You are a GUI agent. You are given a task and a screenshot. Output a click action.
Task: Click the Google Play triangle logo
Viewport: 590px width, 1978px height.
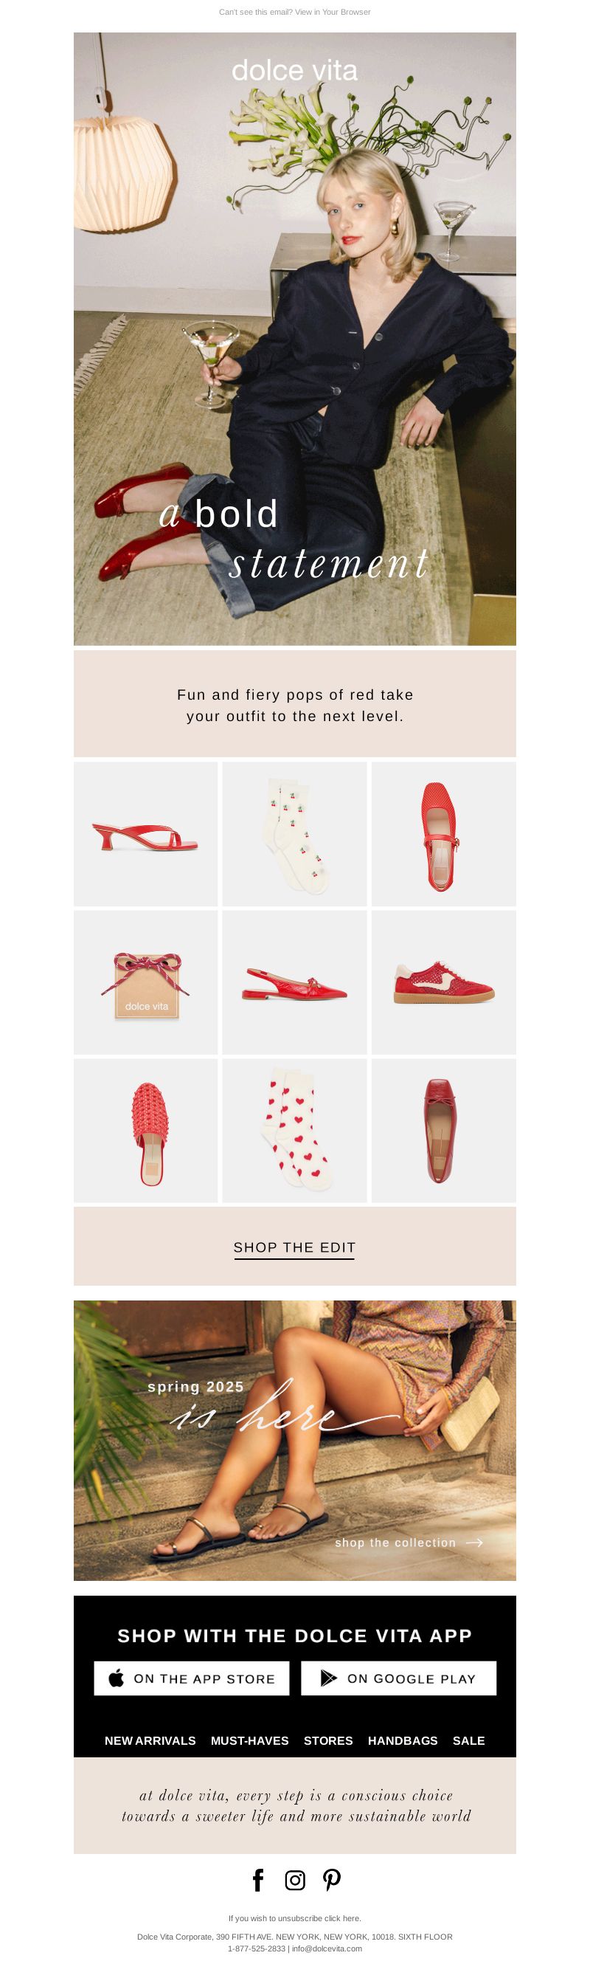pos(328,1678)
